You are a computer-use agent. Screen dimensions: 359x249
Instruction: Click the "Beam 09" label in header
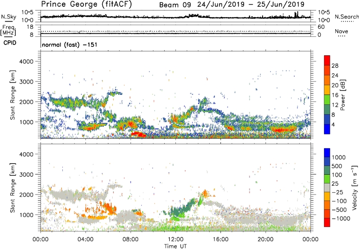coord(175,5)
